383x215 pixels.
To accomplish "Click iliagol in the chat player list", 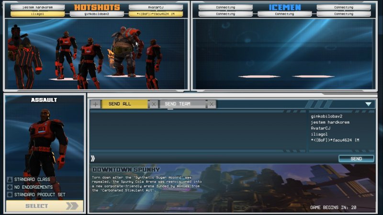I will click(x=319, y=134).
